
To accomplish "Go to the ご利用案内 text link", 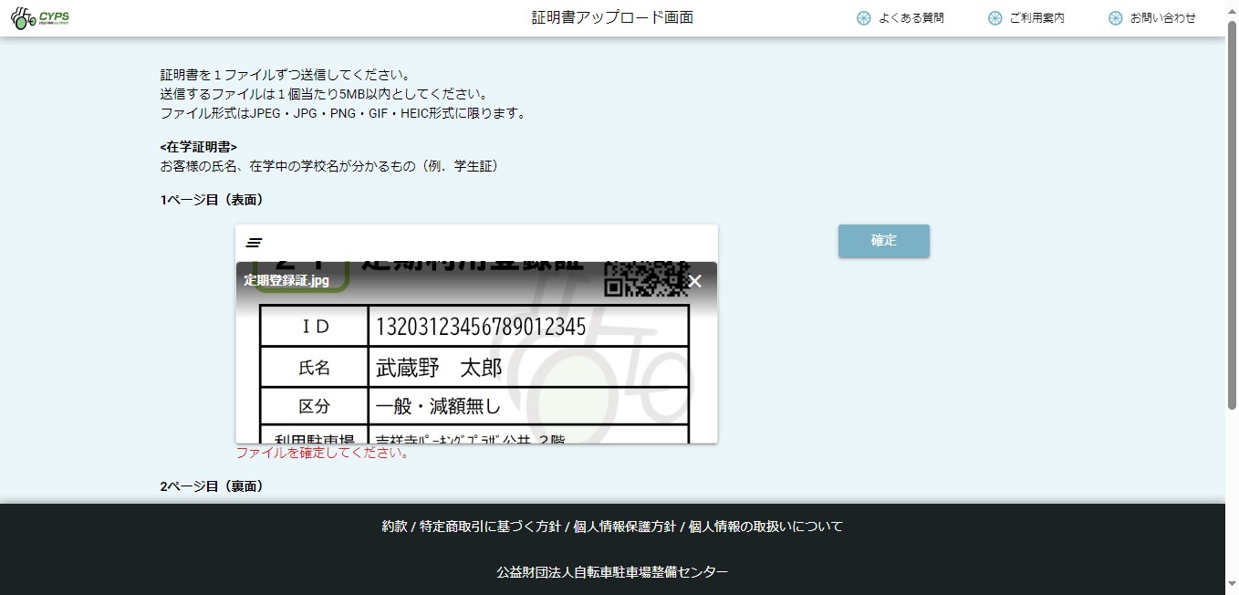I will [1036, 18].
